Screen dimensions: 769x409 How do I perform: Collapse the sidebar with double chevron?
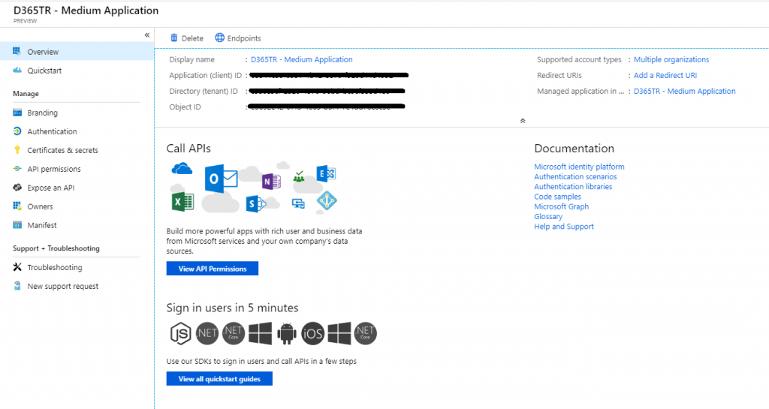click(146, 35)
